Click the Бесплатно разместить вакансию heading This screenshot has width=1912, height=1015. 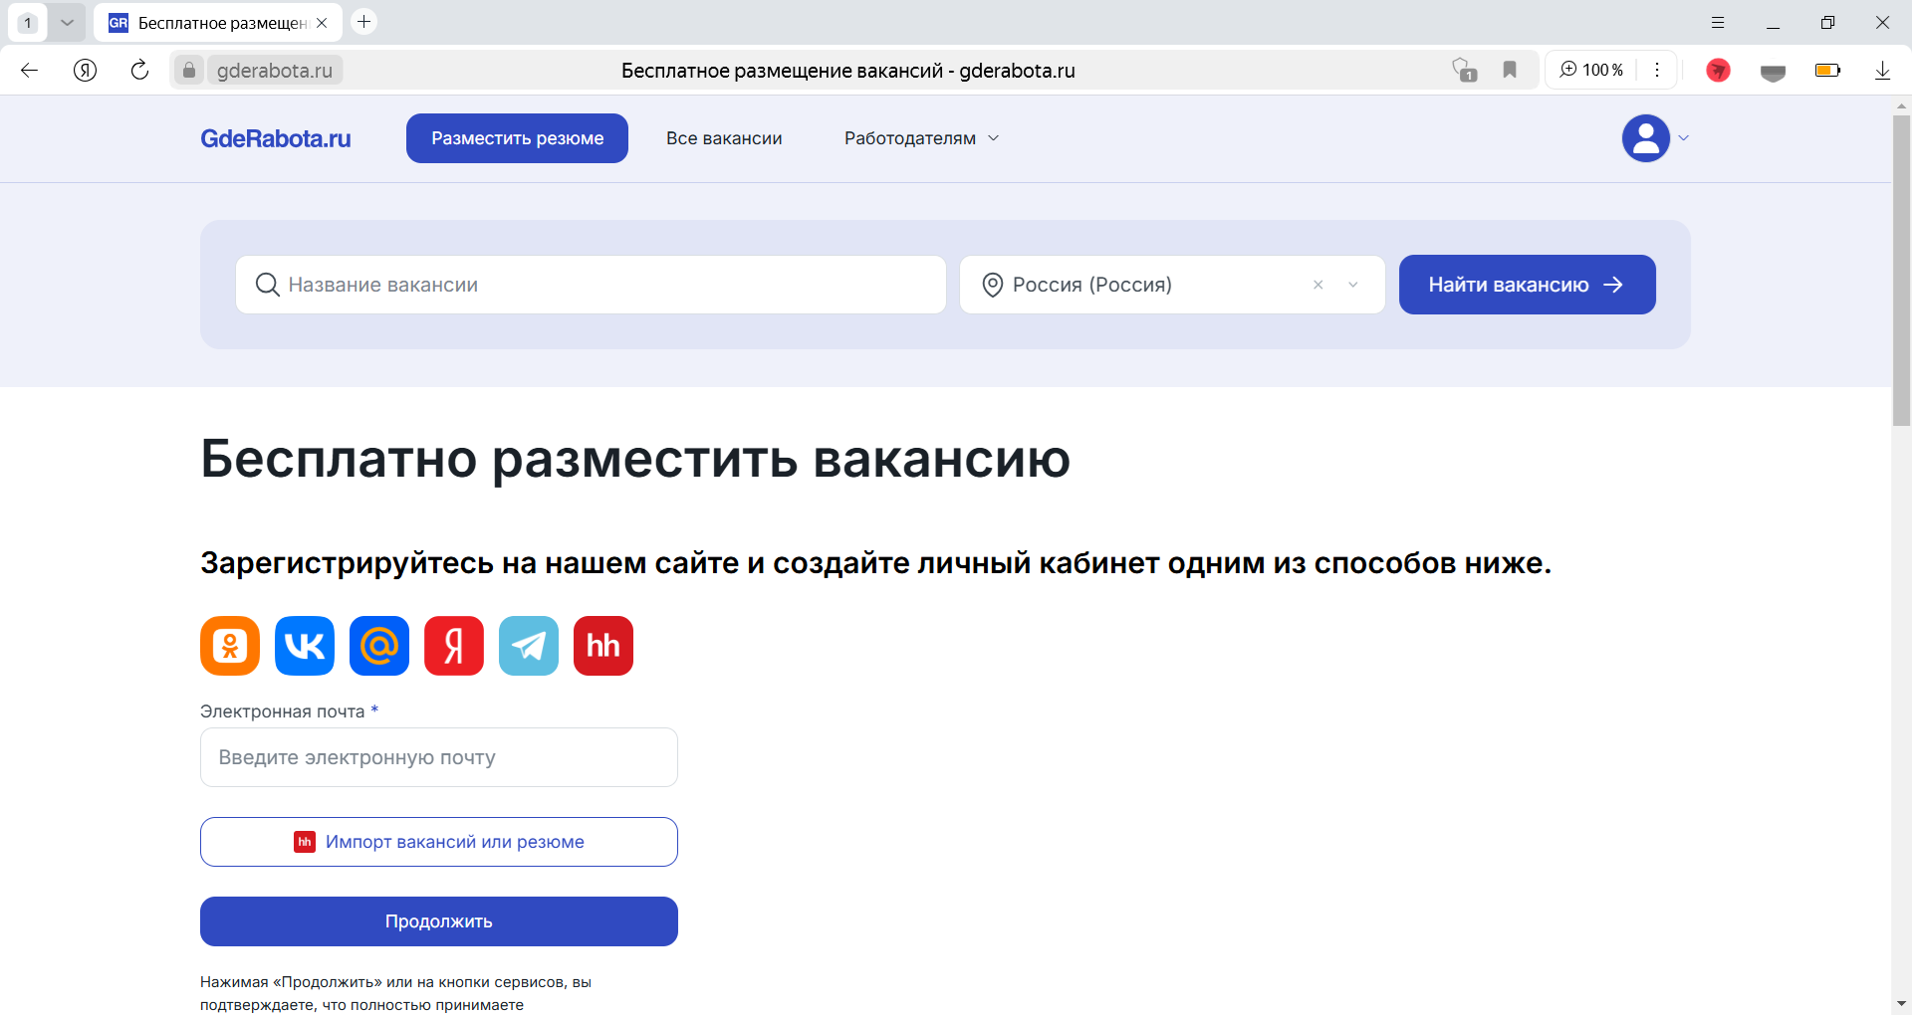[x=635, y=460]
